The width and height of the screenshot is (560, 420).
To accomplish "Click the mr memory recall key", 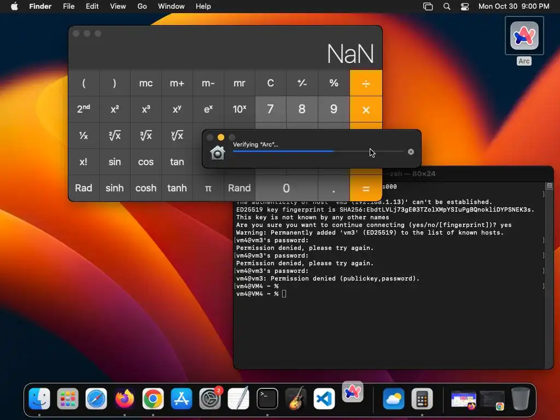I will point(240,83).
